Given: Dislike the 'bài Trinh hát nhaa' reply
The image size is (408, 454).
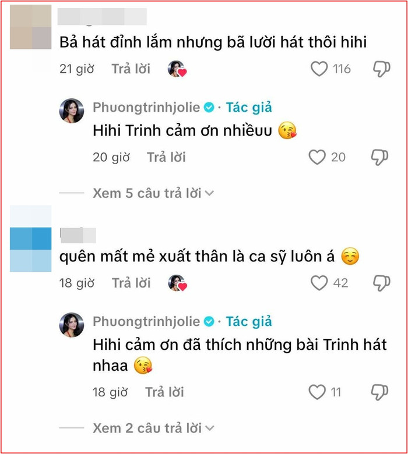Looking at the screenshot, I should (x=379, y=392).
